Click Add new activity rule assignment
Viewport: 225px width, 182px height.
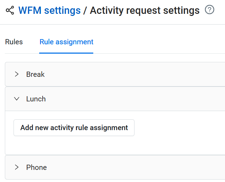(x=74, y=128)
